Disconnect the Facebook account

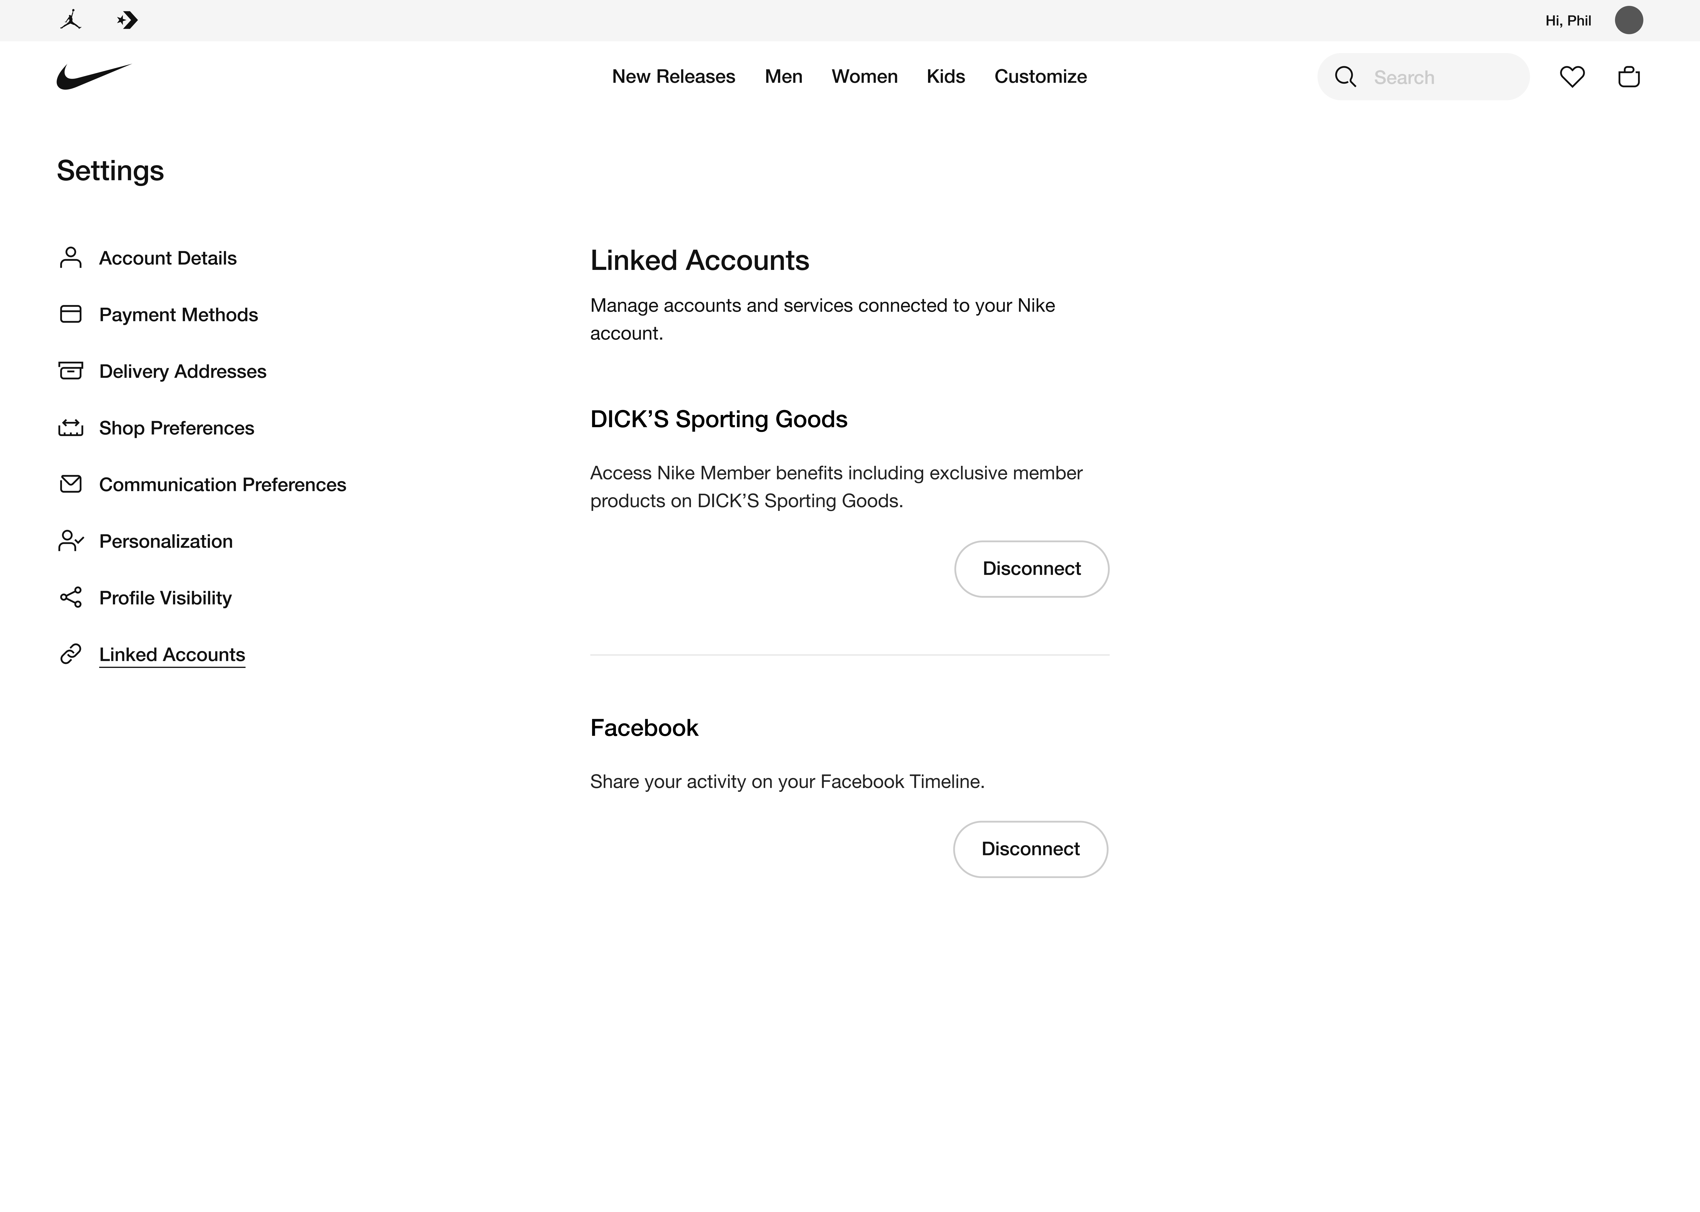coord(1030,849)
